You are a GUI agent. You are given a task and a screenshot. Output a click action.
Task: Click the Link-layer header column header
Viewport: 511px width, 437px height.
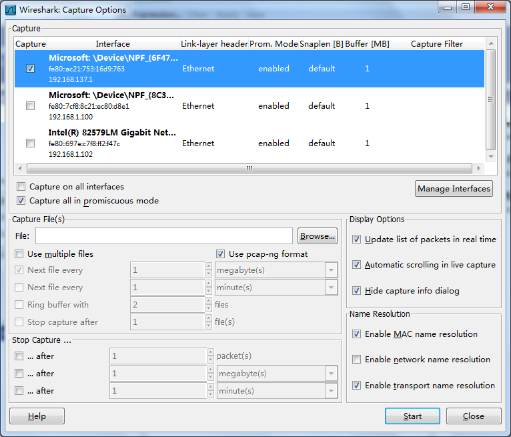(x=214, y=44)
